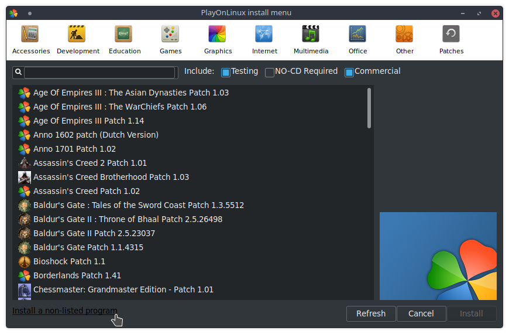
Task: Minimize the PlayOnLinux install menu window
Action: click(463, 13)
